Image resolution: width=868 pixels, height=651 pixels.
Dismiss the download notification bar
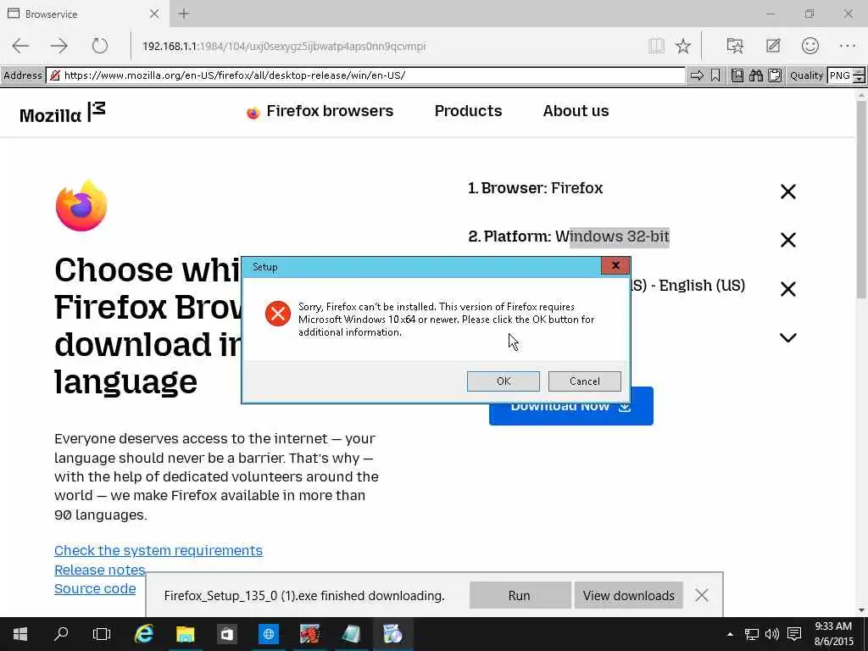click(701, 595)
